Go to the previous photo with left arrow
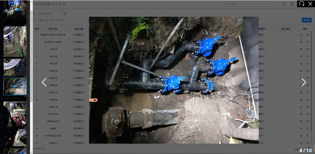This screenshot has height=154, width=315. pyautogui.click(x=44, y=82)
